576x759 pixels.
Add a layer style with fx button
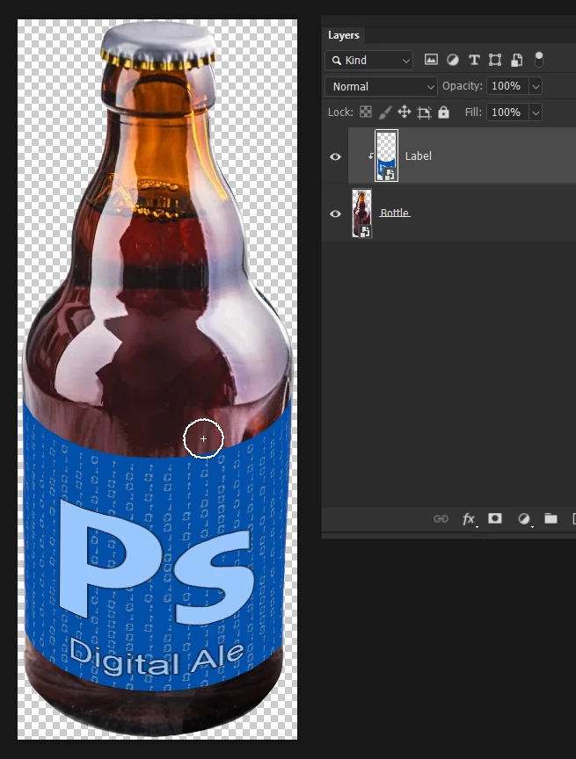tap(469, 519)
